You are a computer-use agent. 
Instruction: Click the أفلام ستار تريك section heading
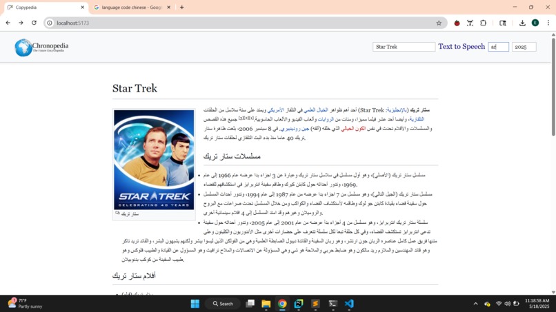(134, 275)
